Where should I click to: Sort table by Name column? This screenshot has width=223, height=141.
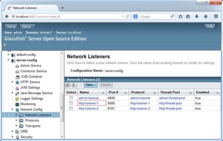[103, 93]
